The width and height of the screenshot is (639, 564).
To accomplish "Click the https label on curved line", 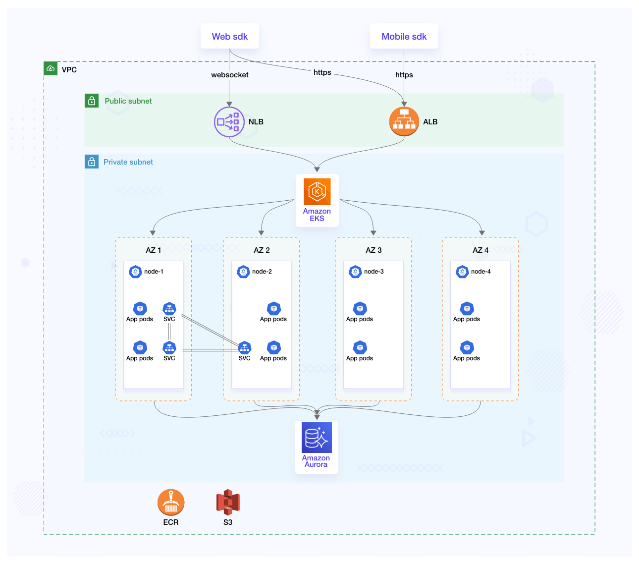I will (x=322, y=72).
